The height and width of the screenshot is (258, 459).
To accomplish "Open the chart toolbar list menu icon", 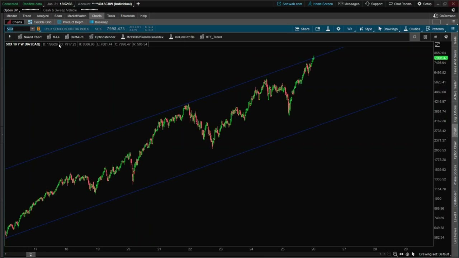I will coord(453,29).
